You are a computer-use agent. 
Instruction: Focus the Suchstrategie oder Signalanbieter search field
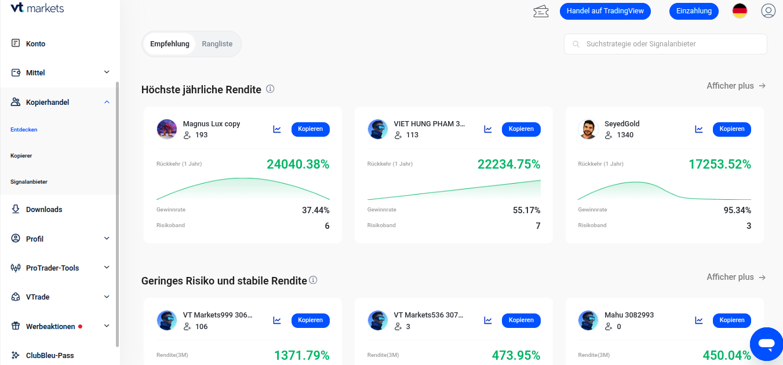[x=665, y=44]
